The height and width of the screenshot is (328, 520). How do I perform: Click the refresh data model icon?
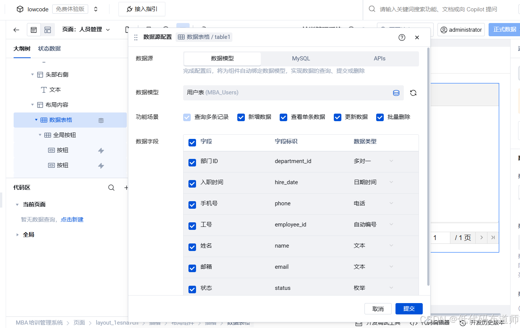pyautogui.click(x=413, y=93)
